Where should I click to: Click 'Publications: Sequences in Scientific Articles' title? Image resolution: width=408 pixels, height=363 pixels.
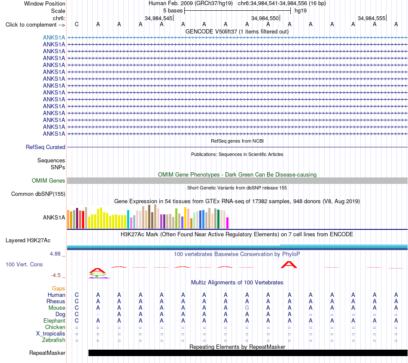point(237,154)
